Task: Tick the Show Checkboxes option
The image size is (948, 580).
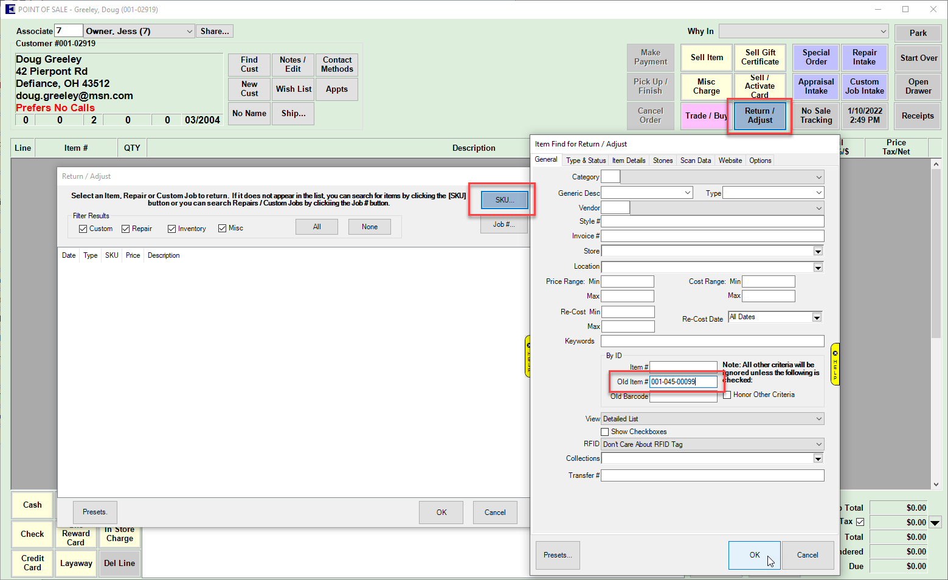Action: pyautogui.click(x=604, y=432)
